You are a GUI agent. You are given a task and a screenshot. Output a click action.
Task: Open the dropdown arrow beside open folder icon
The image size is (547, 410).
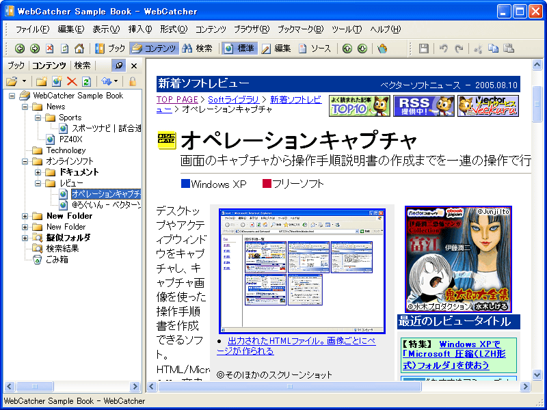click(24, 81)
